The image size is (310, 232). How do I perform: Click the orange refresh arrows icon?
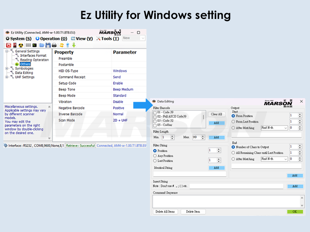[x=62, y=45]
